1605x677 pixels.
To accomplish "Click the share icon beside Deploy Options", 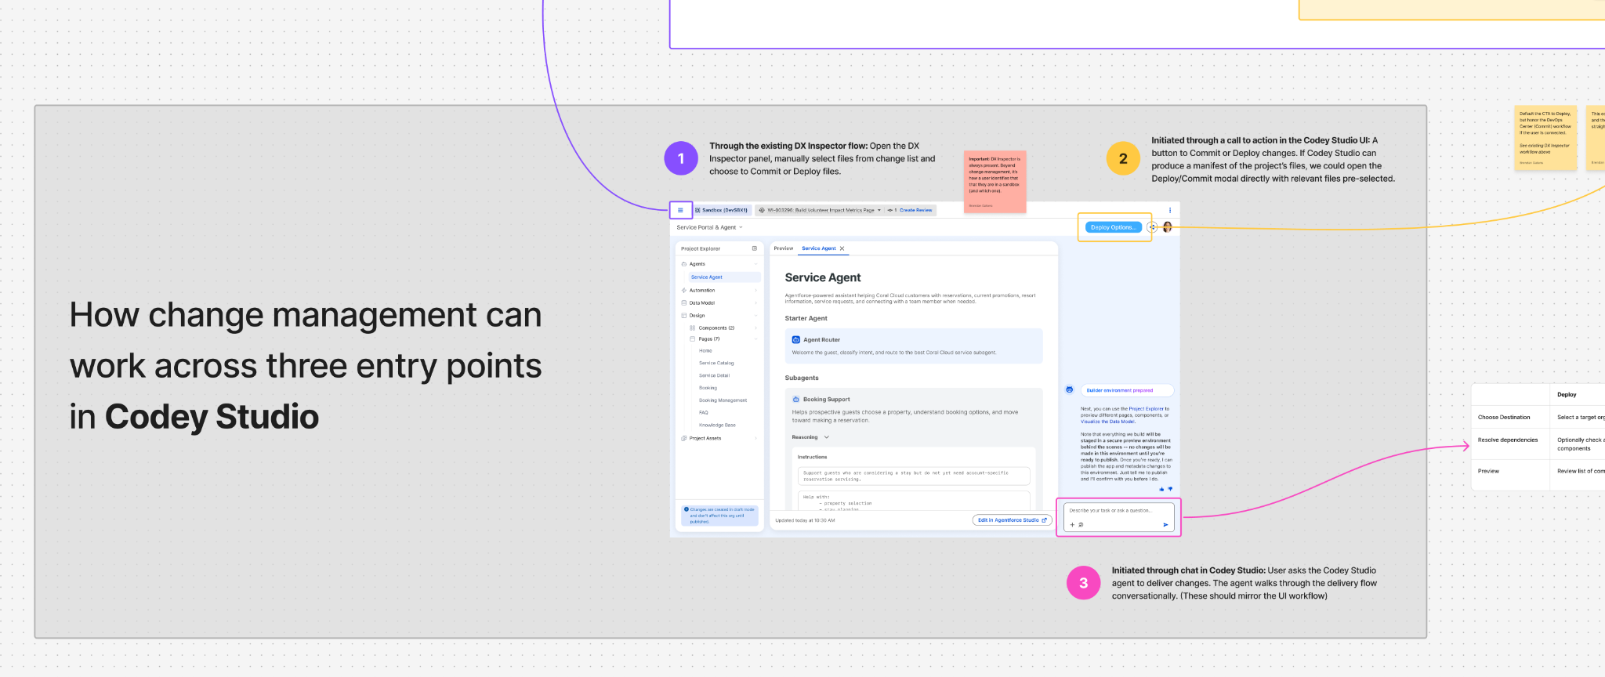I will point(1152,227).
